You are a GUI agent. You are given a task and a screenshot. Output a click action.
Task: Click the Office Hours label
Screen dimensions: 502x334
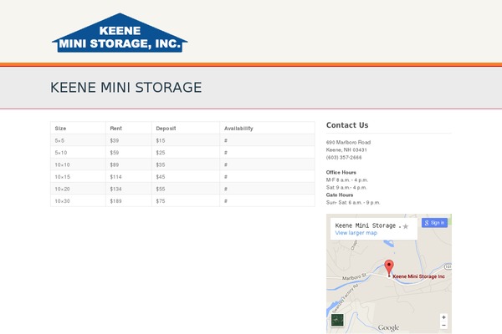pyautogui.click(x=341, y=172)
